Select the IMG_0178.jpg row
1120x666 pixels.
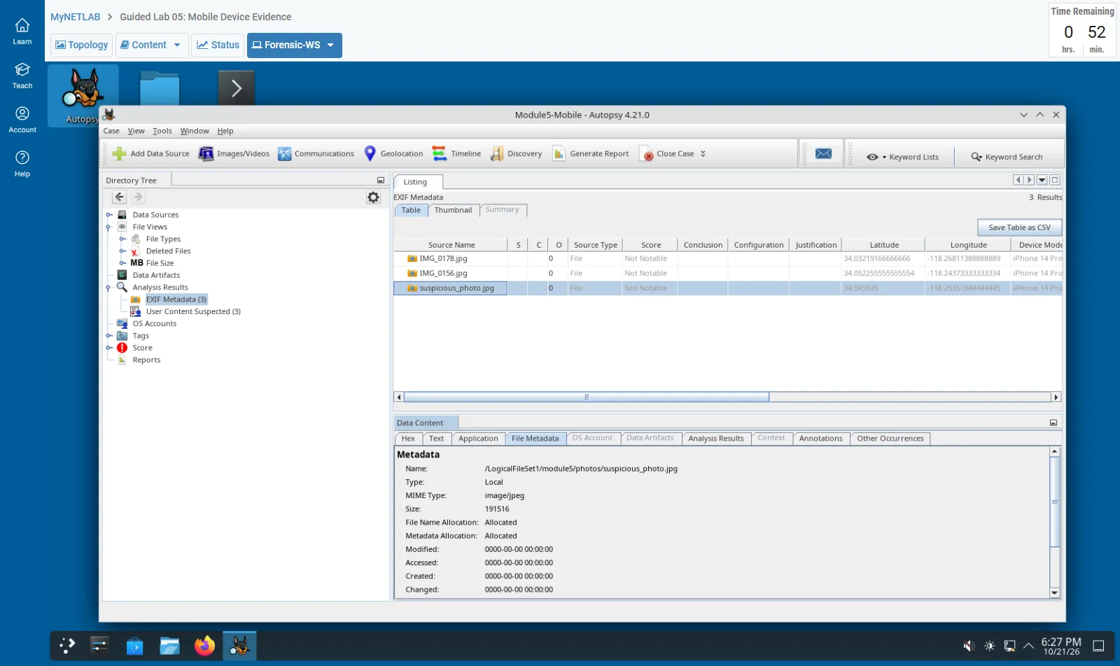[728, 259]
